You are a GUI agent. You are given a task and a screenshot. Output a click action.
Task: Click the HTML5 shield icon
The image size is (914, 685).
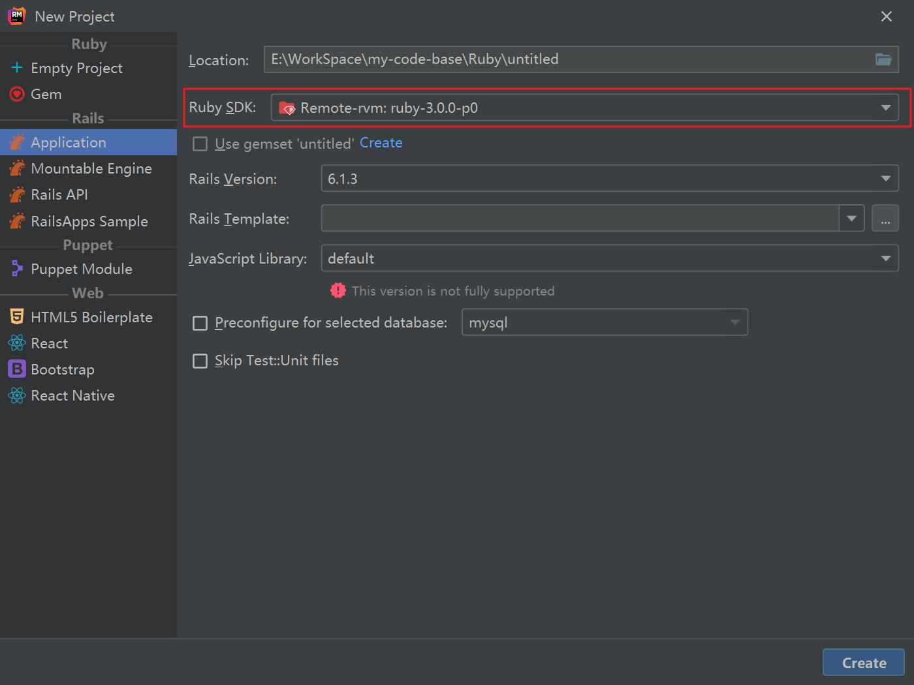point(17,316)
